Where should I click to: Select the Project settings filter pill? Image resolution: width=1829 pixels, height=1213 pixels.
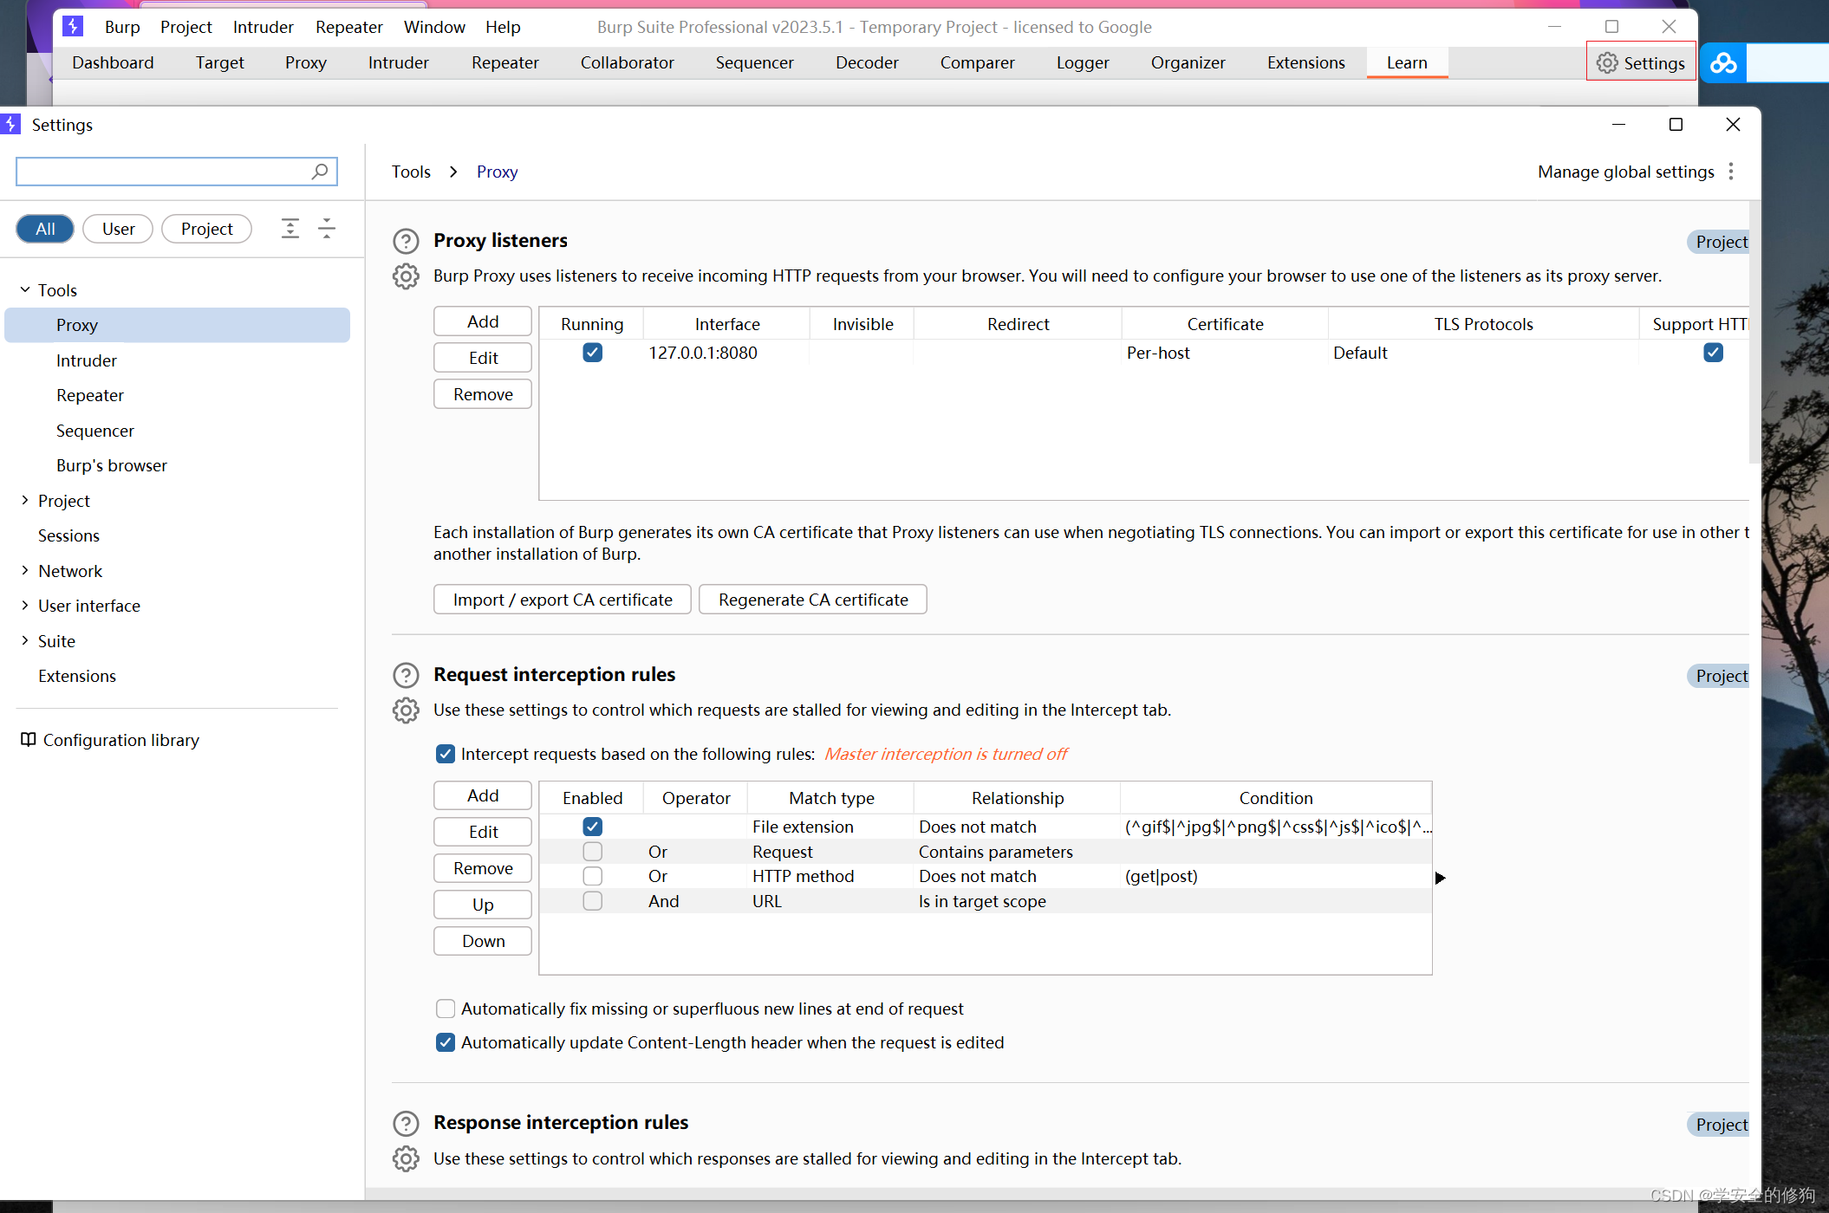coord(206,229)
